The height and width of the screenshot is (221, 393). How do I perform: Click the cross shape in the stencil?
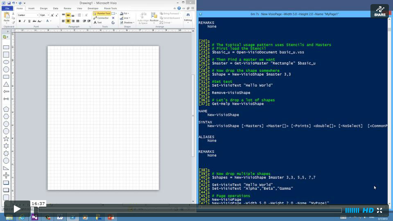pos(6,175)
